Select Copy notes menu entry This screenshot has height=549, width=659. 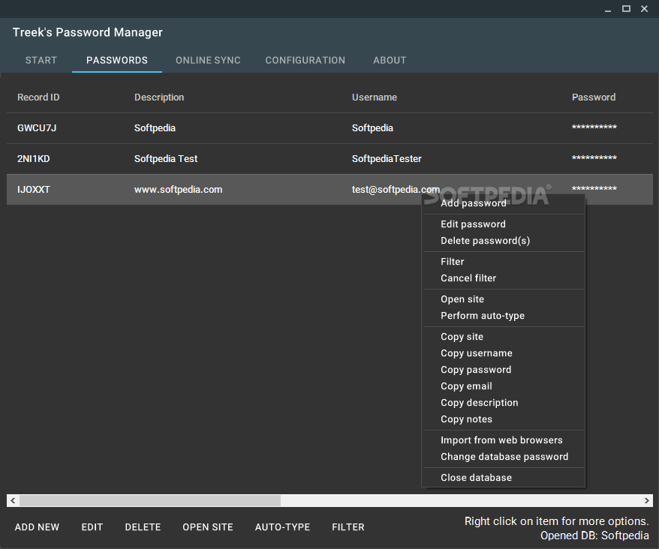(503, 419)
